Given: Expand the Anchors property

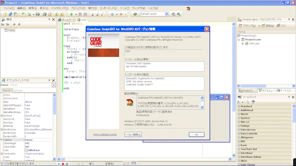Looking at the screenshot, I should pyautogui.click(x=2, y=116).
